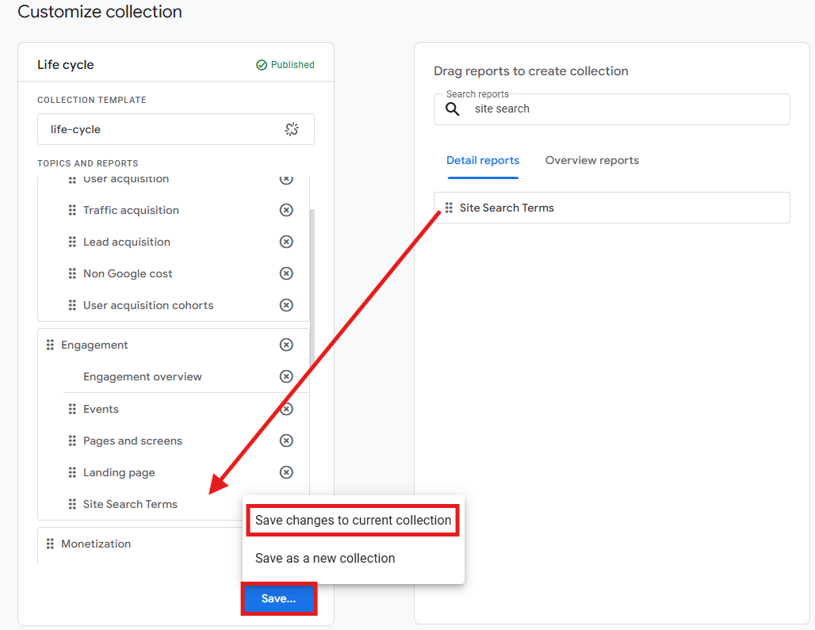The height and width of the screenshot is (630, 815).
Task: Remove Non Google cost report
Action: point(286,273)
